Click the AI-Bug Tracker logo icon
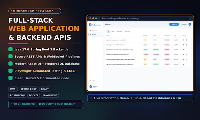The height and width of the screenshot is (120, 200). [x=90, y=25]
